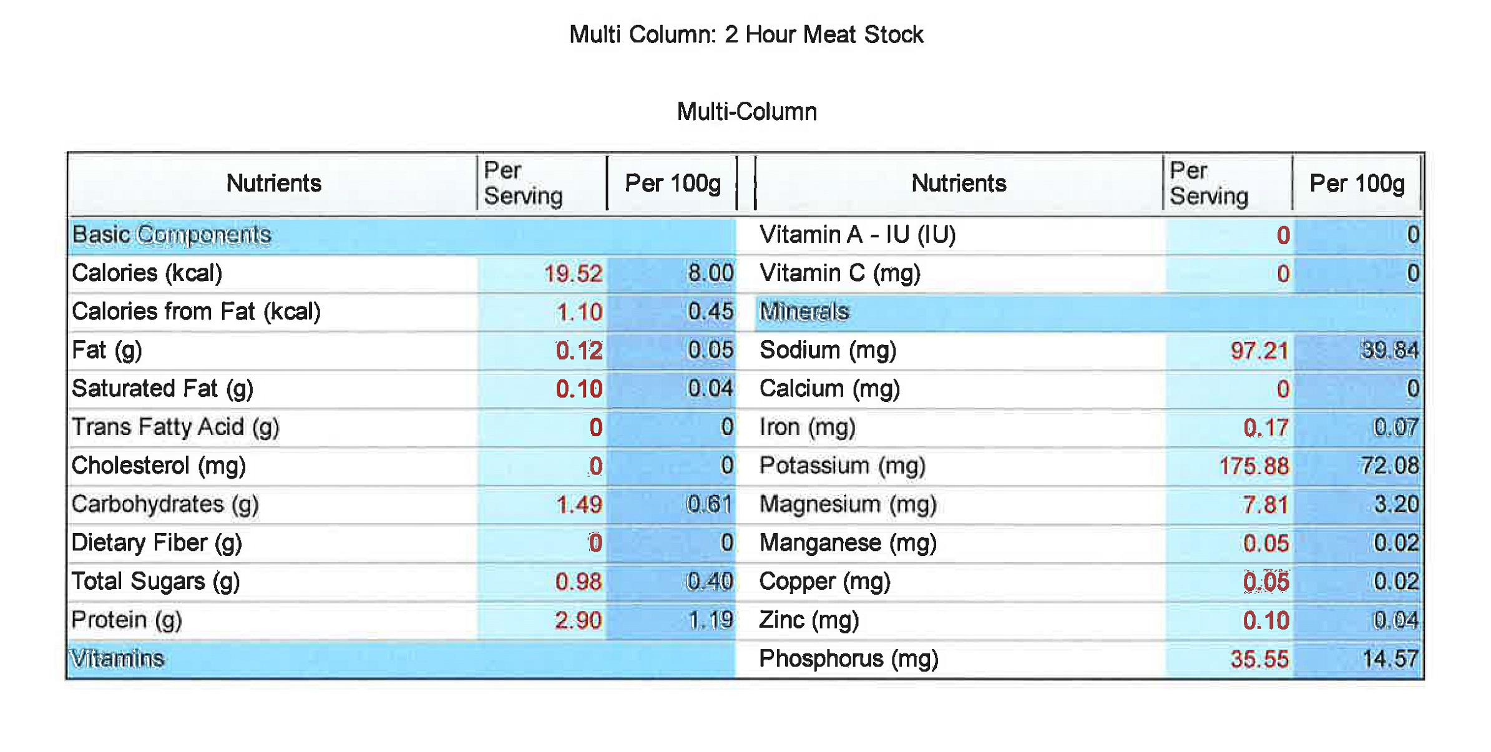Select the Potassium (mg) row label
The height and width of the screenshot is (752, 1491).
[x=842, y=466]
